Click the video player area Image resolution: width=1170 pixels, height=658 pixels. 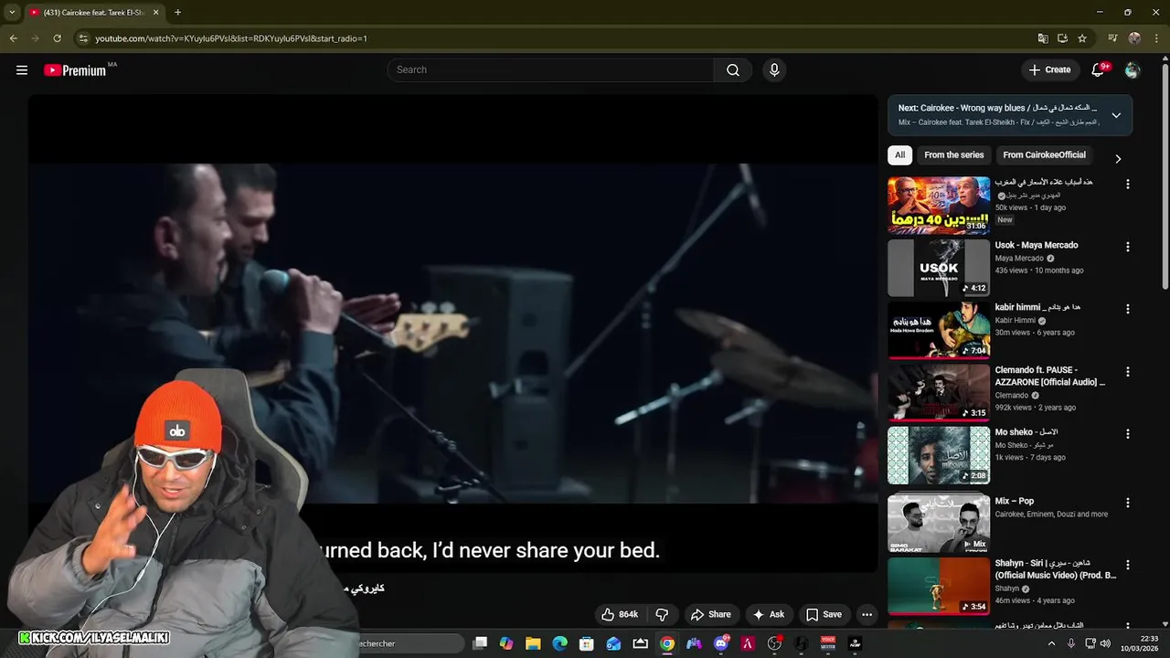pos(452,334)
